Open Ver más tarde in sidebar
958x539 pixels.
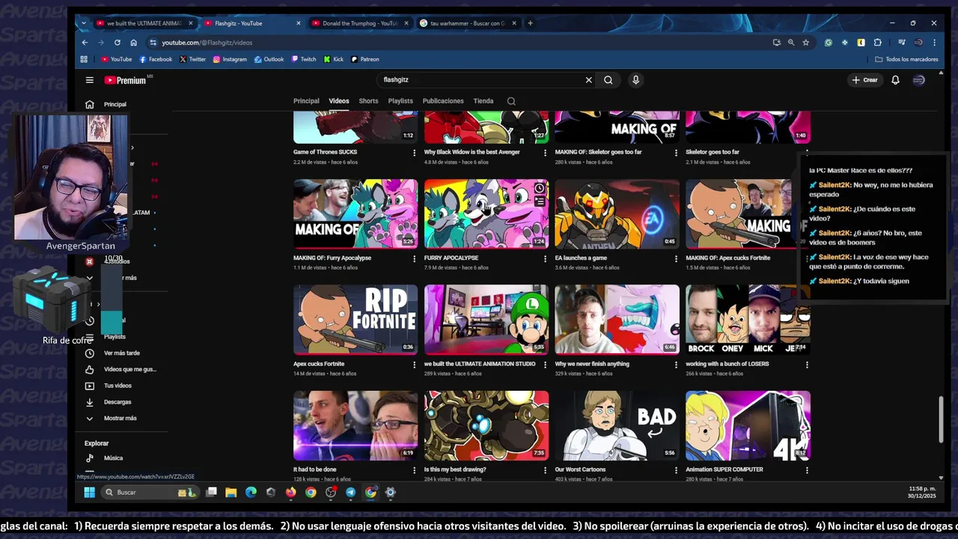pos(121,353)
